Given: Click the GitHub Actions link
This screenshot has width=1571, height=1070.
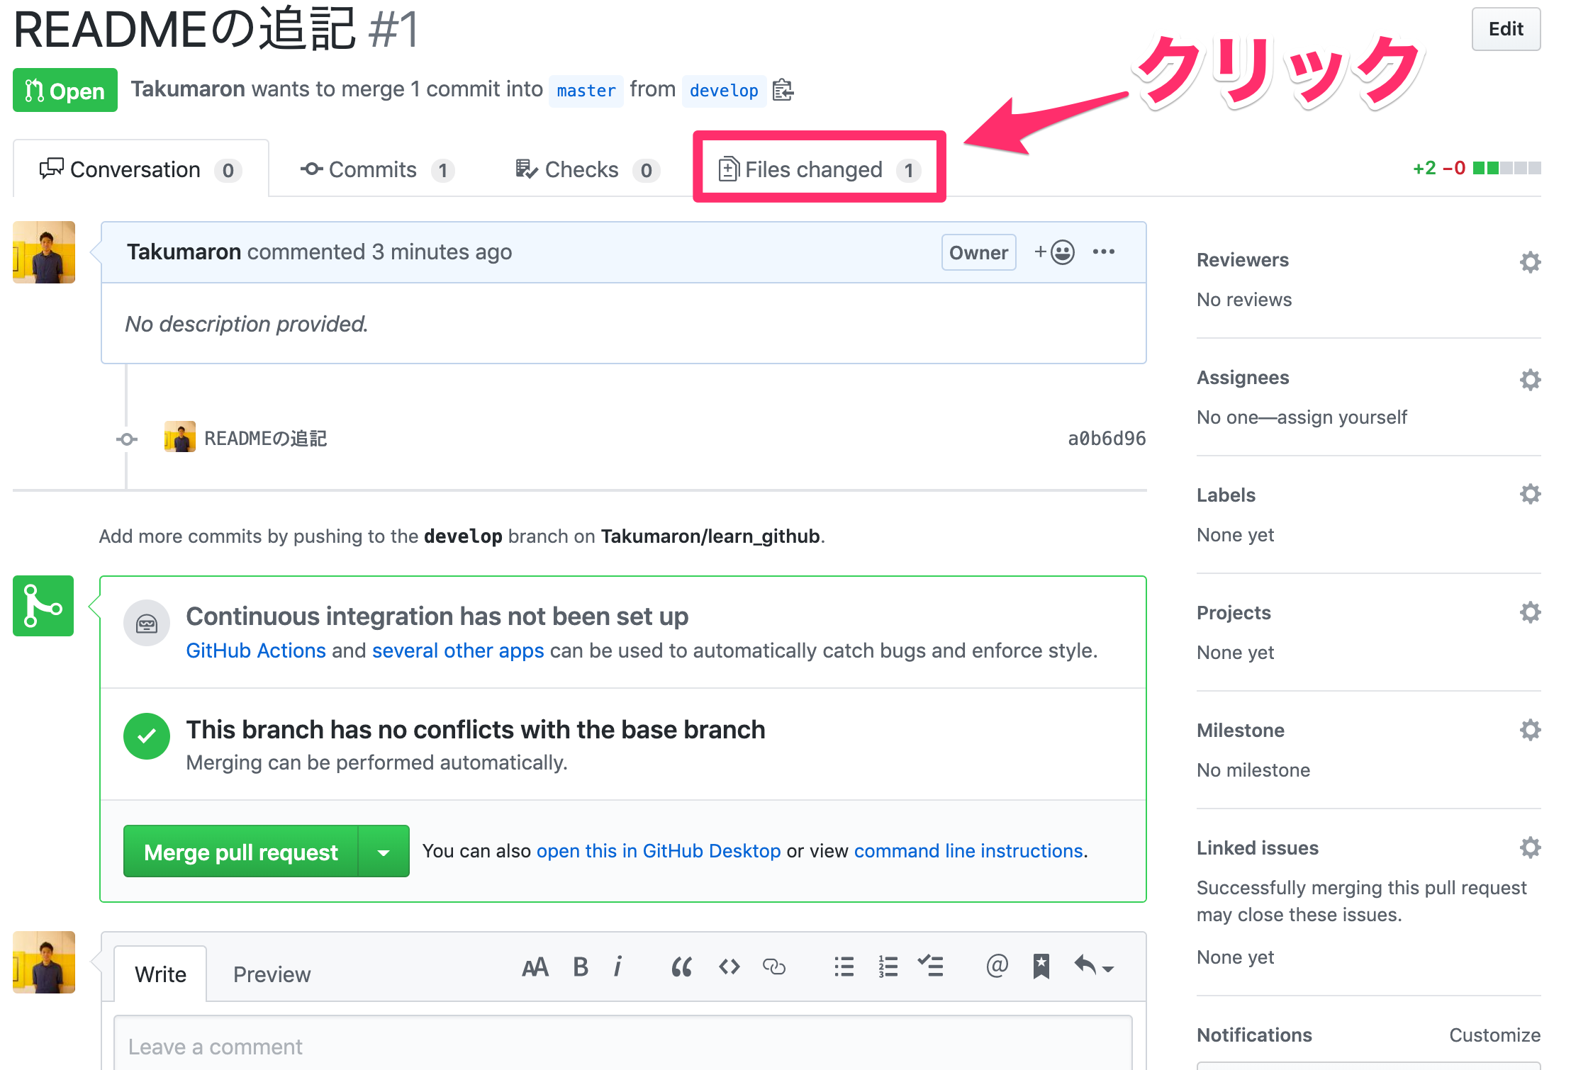Looking at the screenshot, I should point(256,651).
